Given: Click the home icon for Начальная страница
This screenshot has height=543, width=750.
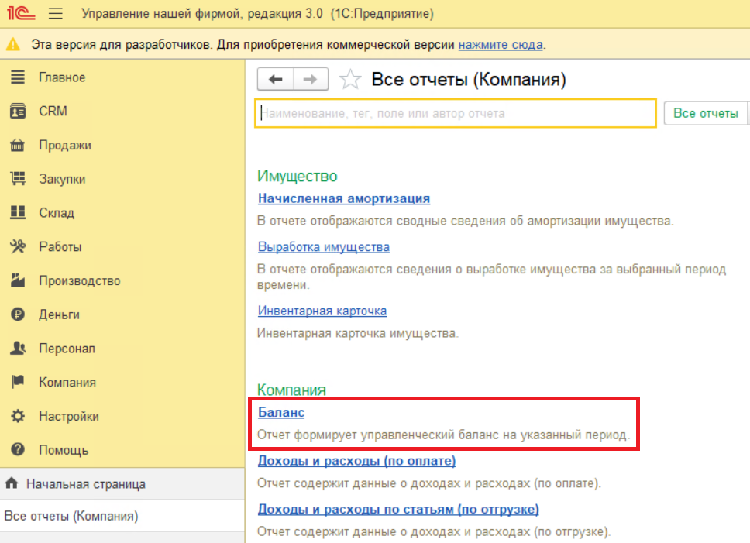Looking at the screenshot, I should (12, 483).
